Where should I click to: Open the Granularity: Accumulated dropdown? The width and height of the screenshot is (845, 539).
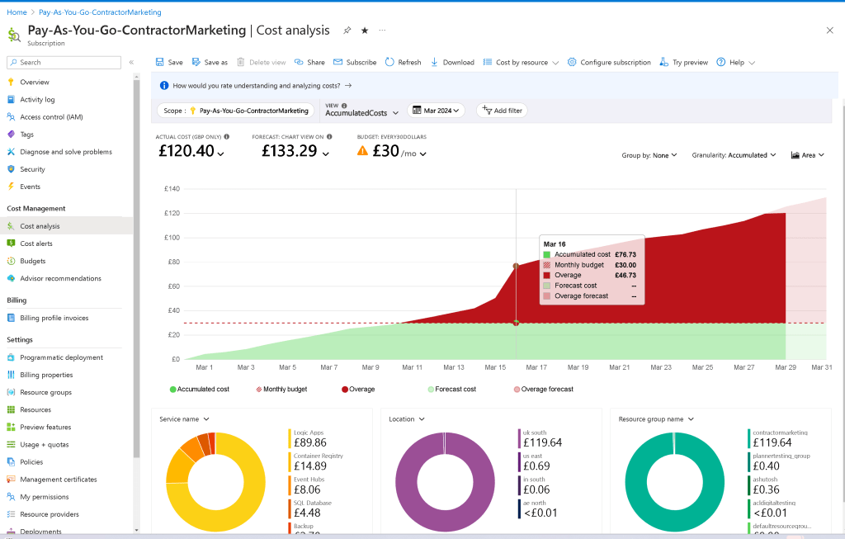(734, 155)
